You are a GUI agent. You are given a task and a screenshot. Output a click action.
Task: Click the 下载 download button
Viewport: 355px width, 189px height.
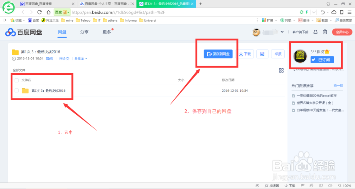[x=245, y=54]
